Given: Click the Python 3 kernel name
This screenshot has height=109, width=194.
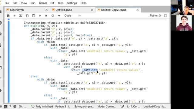Looking at the screenshot, I should [x=155, y=15].
